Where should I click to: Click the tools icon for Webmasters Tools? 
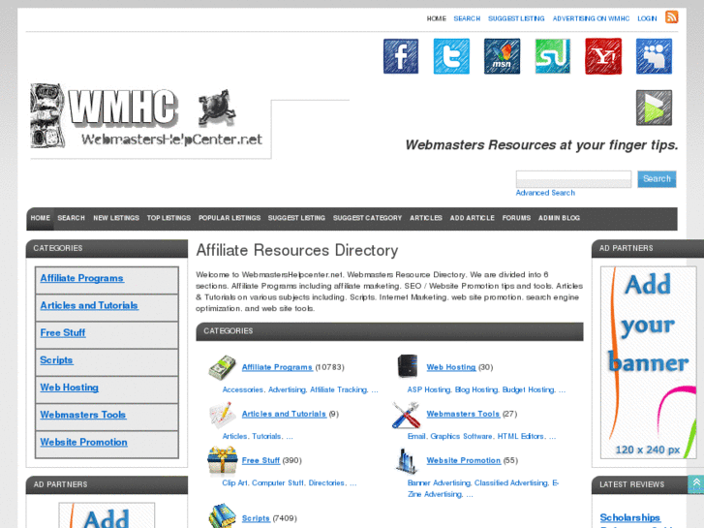click(x=407, y=415)
